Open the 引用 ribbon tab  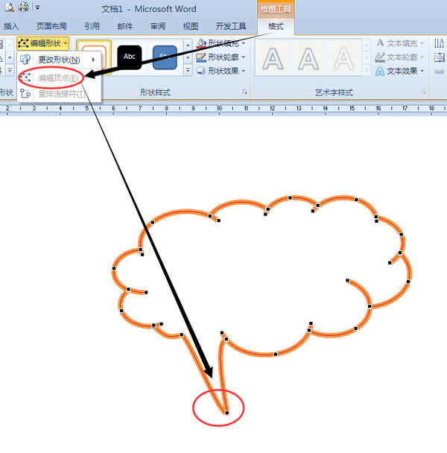click(x=92, y=26)
